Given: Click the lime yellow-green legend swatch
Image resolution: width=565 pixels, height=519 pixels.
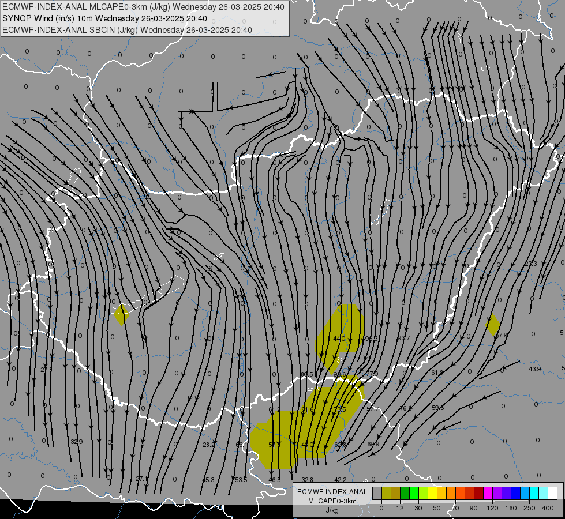Looking at the screenshot, I should click(x=424, y=493).
